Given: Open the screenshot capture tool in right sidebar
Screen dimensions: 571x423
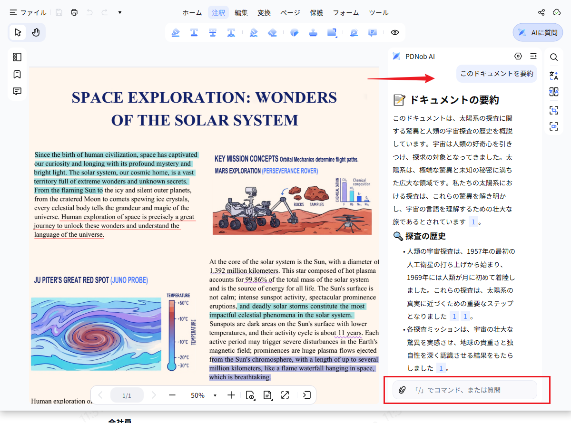Looking at the screenshot, I should [x=554, y=126].
